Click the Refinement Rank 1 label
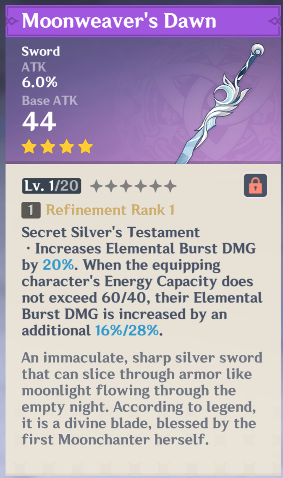The width and height of the screenshot is (283, 478). [110, 210]
